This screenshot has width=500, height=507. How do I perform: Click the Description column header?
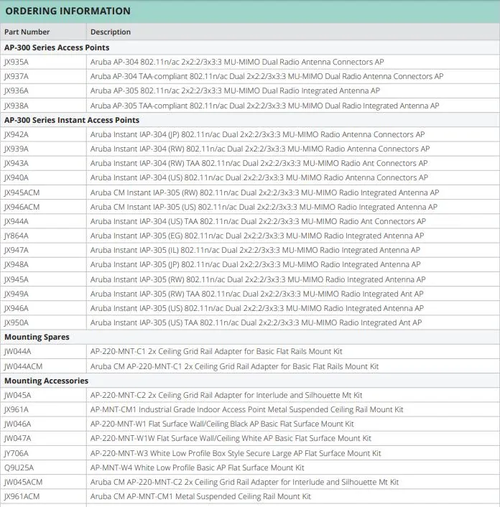click(111, 32)
